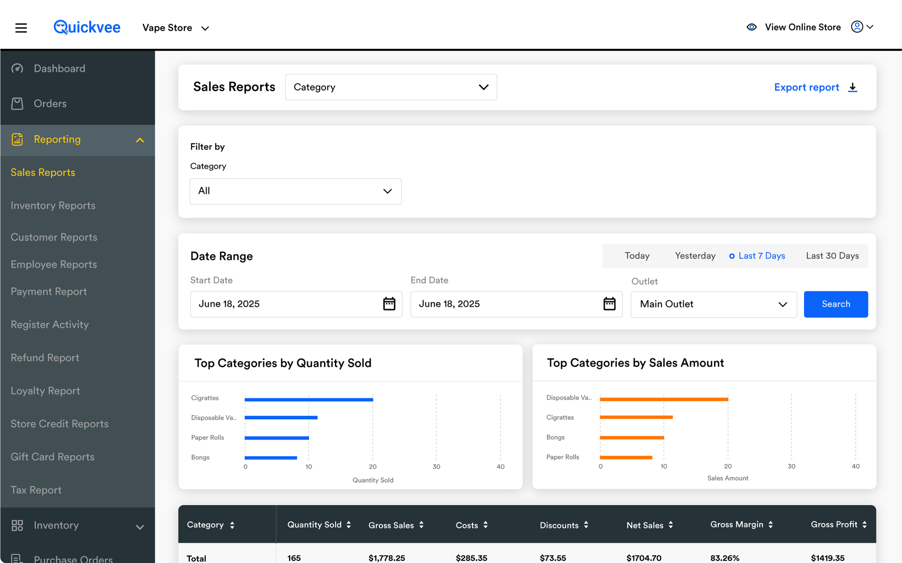
Task: Click the user profile avatar icon
Action: [857, 27]
